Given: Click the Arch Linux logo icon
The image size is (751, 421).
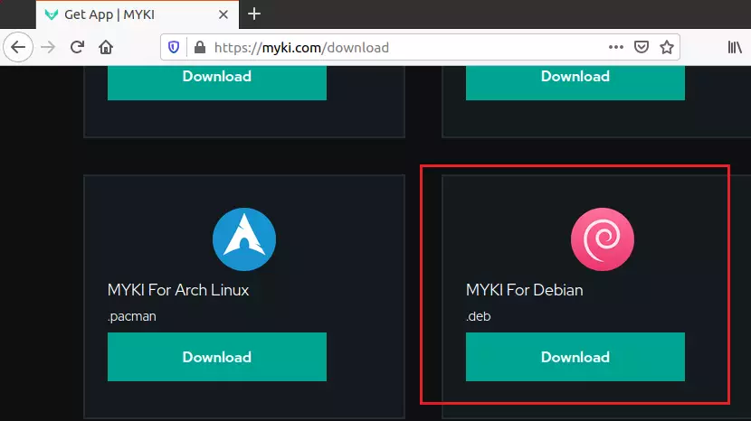Looking at the screenshot, I should [244, 239].
